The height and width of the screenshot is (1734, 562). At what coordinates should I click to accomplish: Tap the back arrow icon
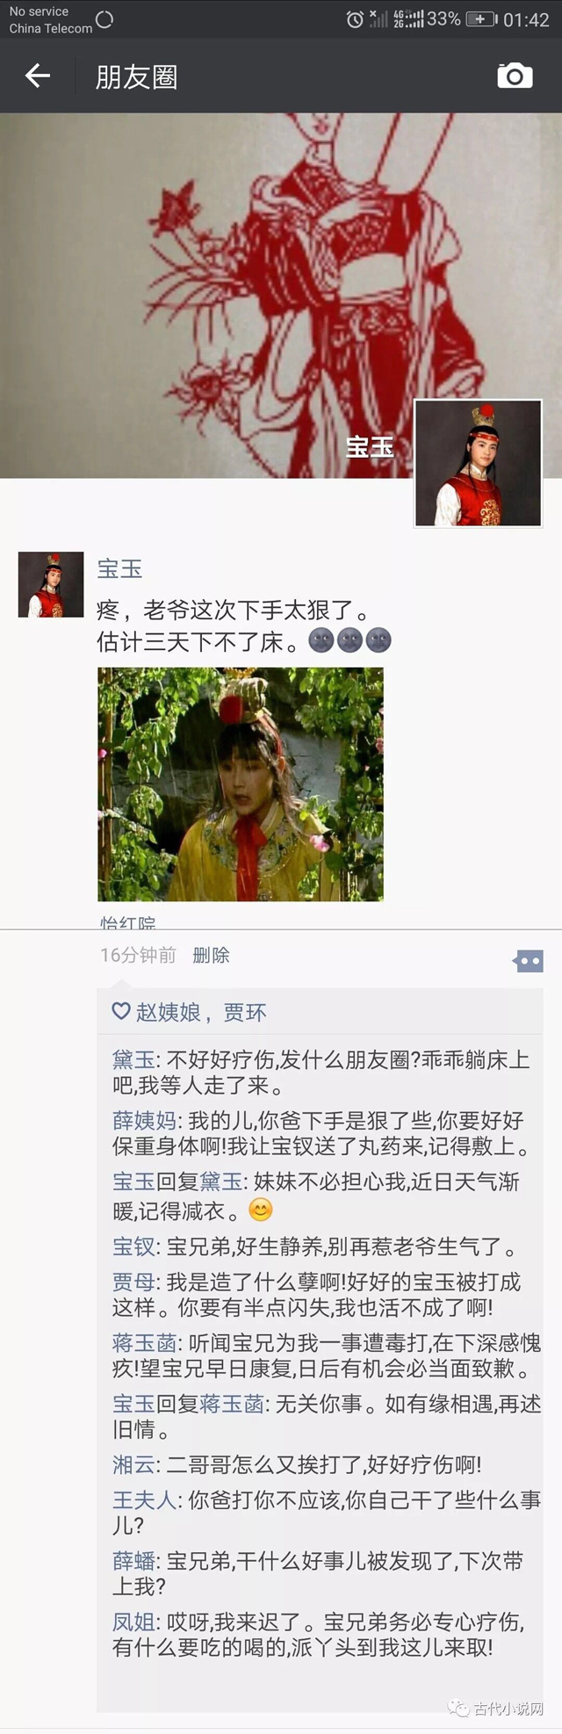click(x=38, y=76)
